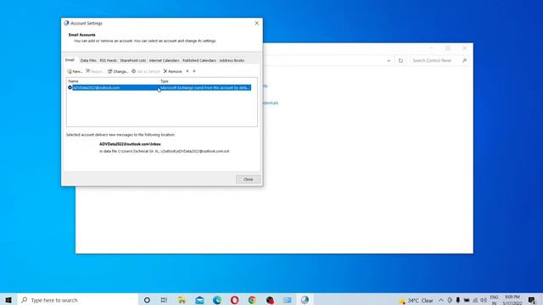
Task: Open the Internet Calendars tab
Action: (x=164, y=60)
